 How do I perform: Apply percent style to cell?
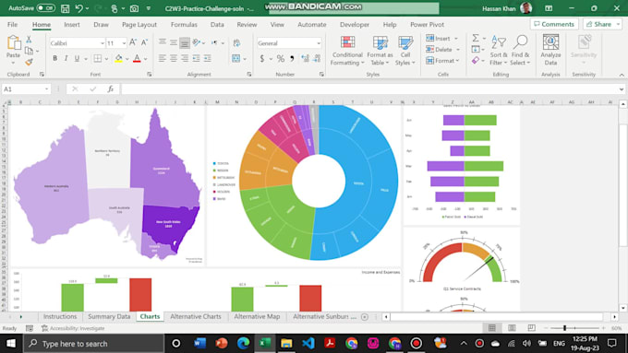pyautogui.click(x=281, y=59)
